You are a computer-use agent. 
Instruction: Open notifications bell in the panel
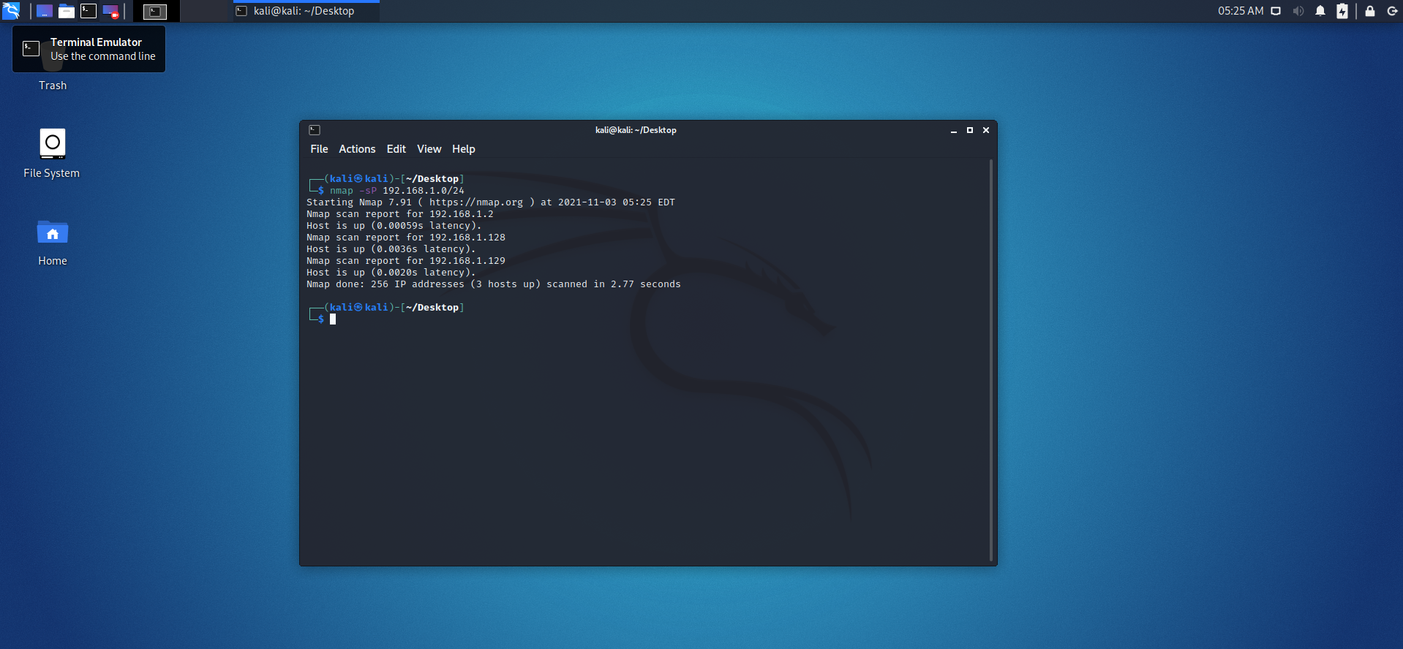1320,11
